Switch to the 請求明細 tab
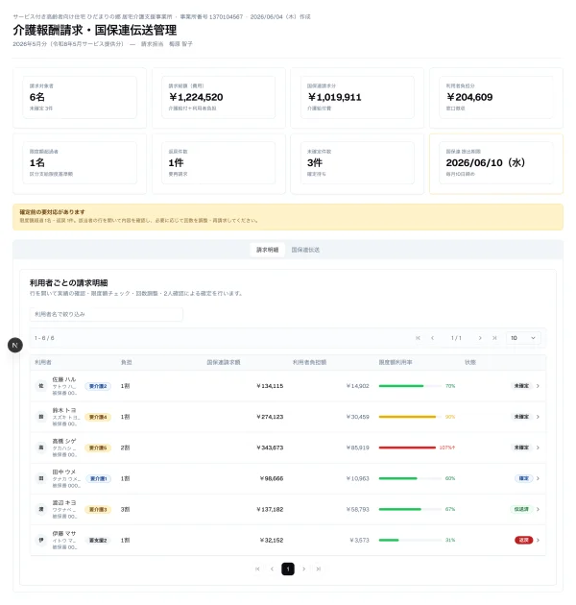Image resolution: width=576 pixels, height=605 pixels. point(267,250)
